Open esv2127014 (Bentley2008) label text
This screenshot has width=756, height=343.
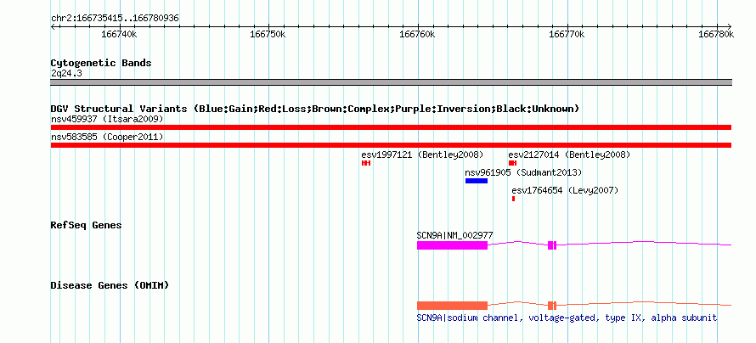pyautogui.click(x=569, y=155)
